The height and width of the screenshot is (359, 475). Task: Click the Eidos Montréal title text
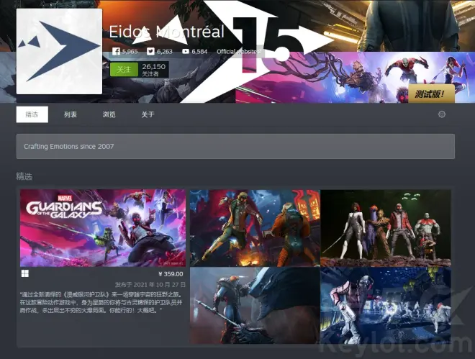[x=167, y=32]
